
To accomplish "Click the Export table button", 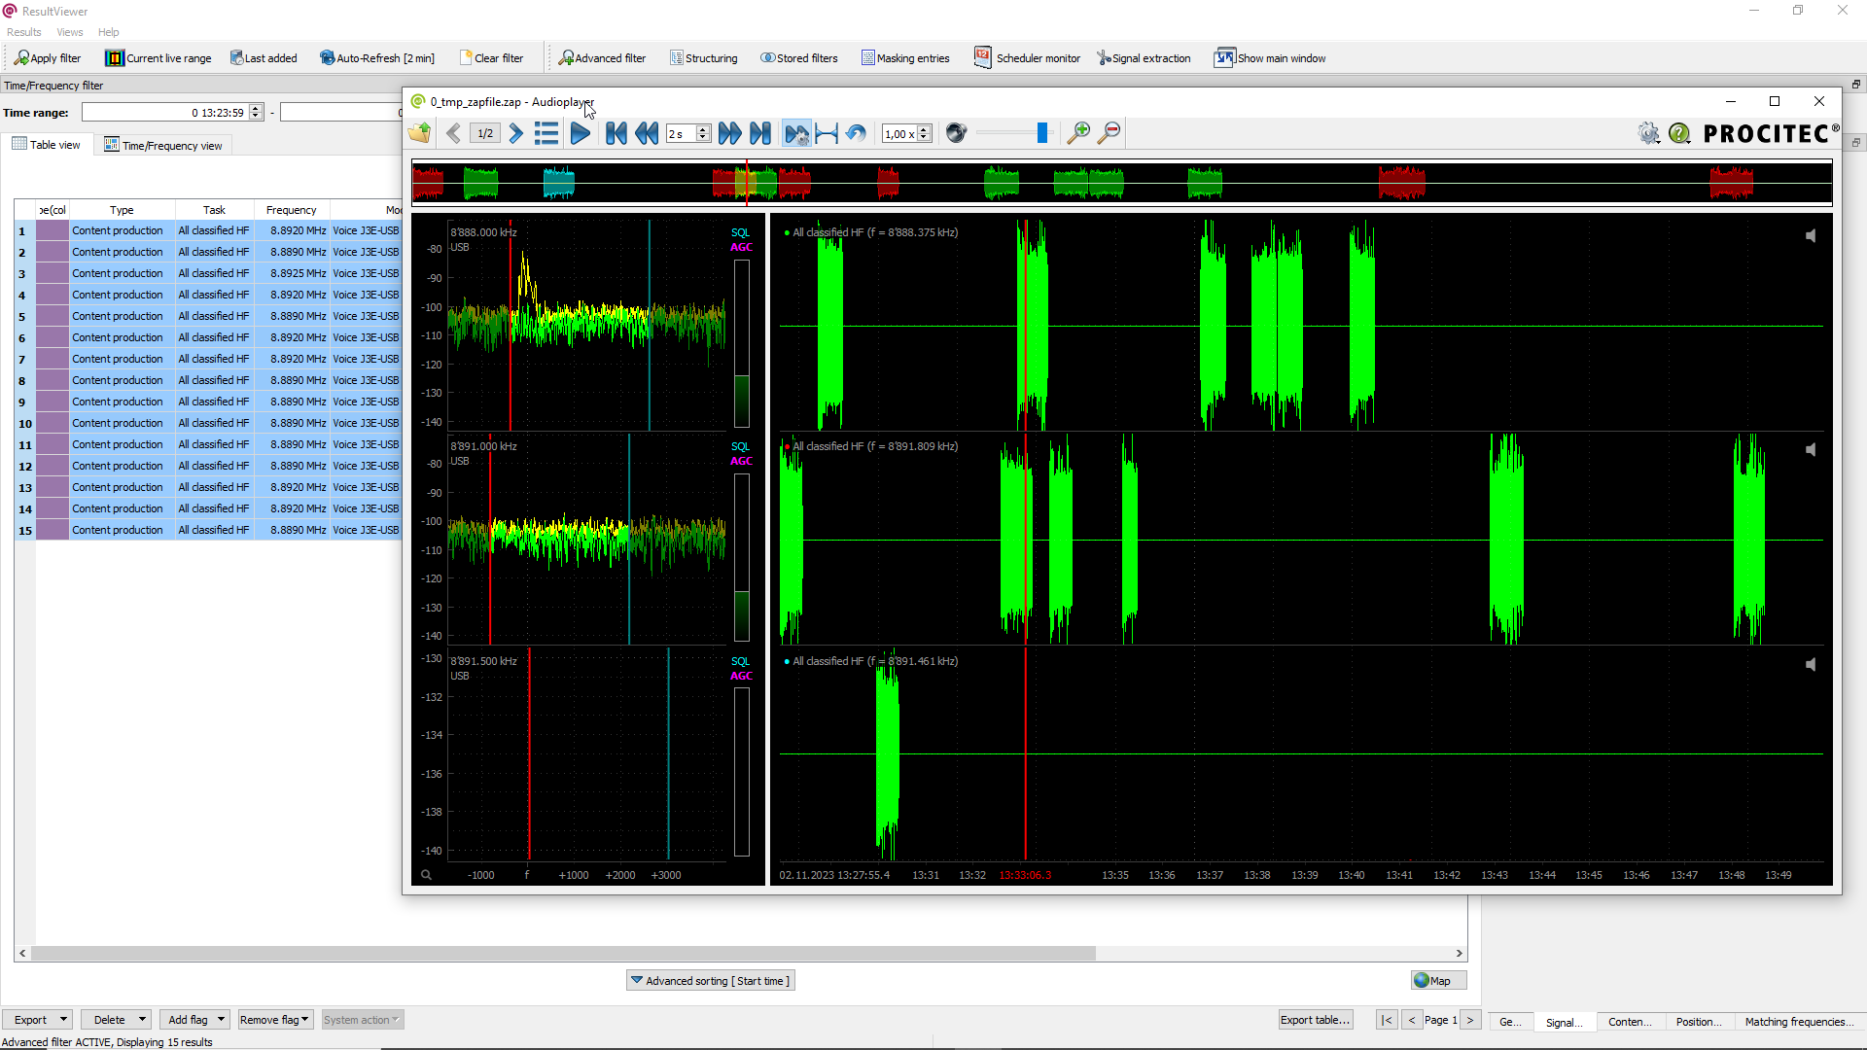I will (x=1315, y=1020).
